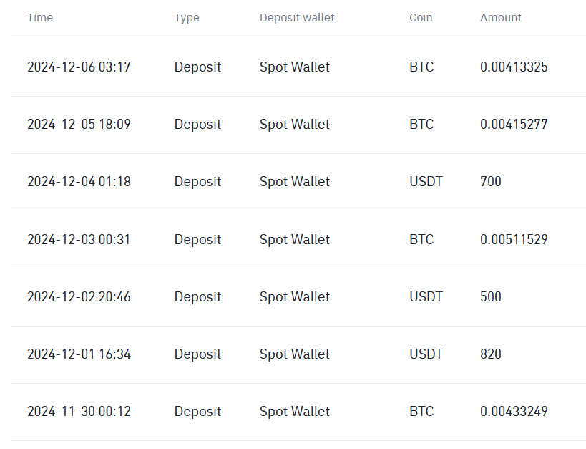Click the 700 USDT amount
Viewport: 586px width, 449px height.
[491, 182]
